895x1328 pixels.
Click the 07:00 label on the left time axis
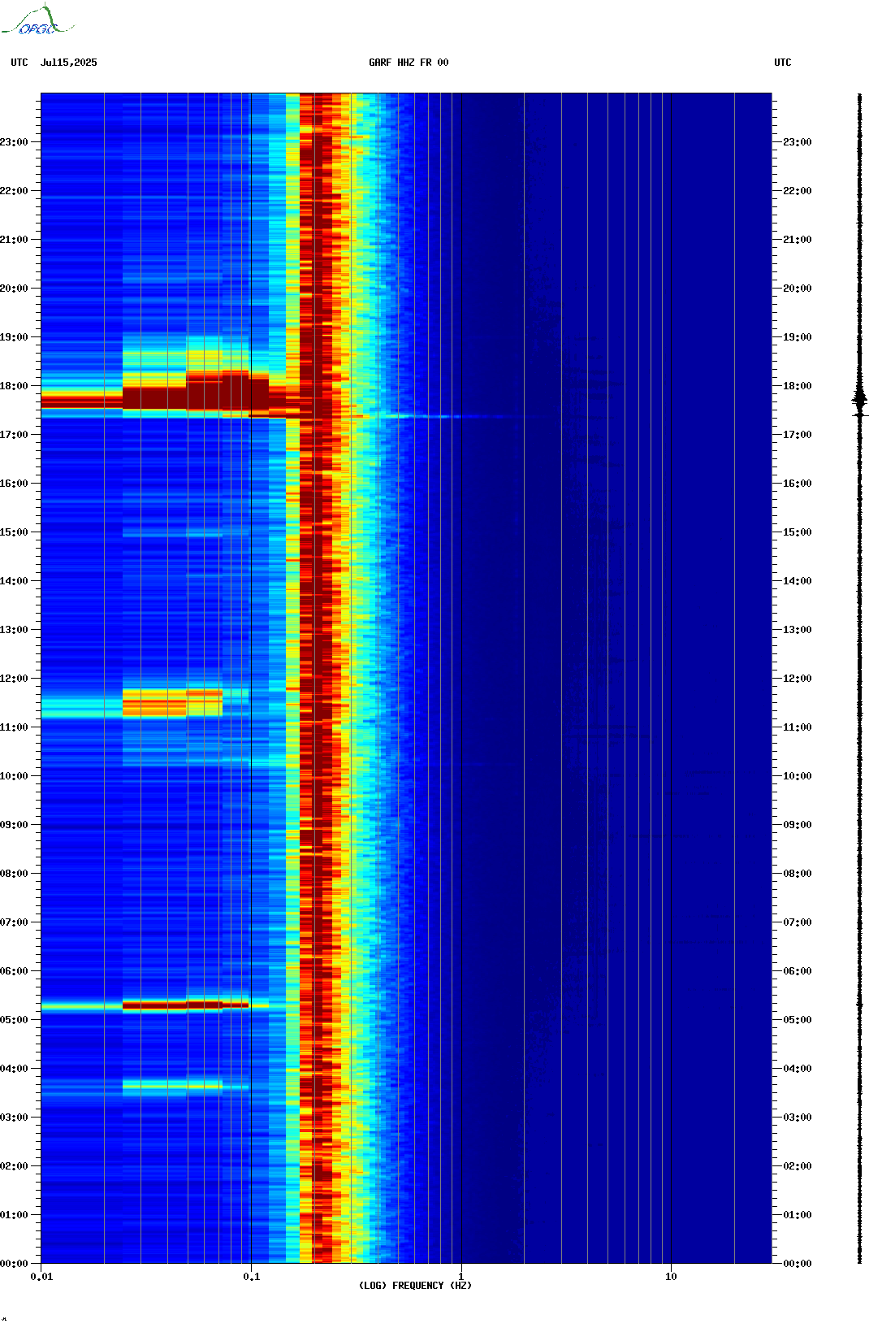(x=14, y=922)
